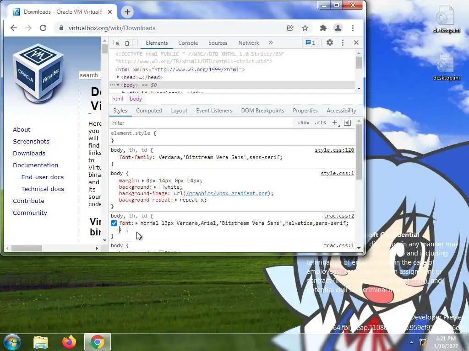Open the Event Listeners tab
This screenshot has height=351, width=469.
(x=214, y=111)
